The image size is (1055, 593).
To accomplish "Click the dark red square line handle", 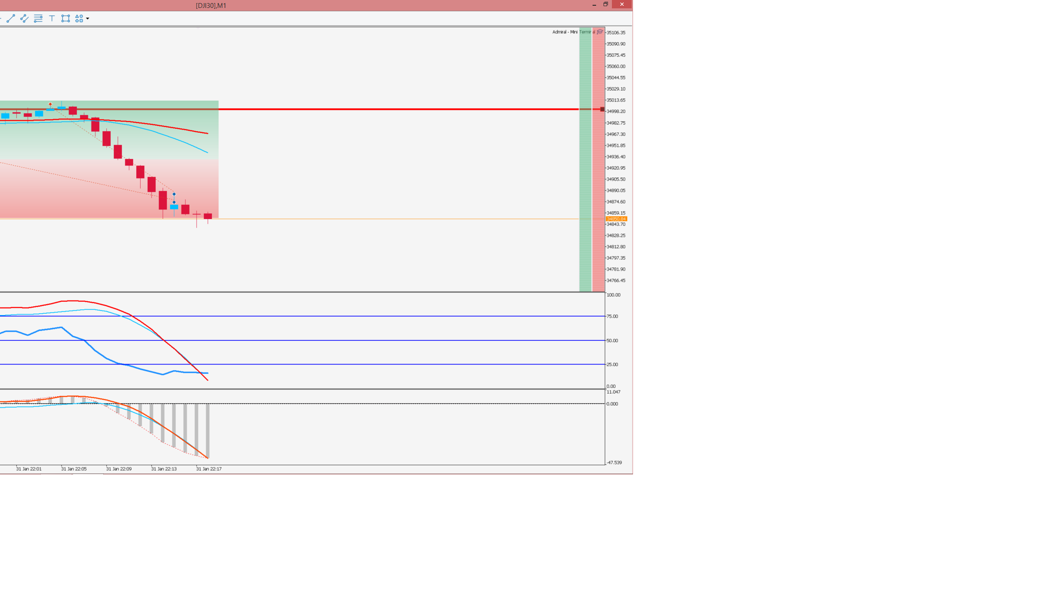I will [x=602, y=109].
